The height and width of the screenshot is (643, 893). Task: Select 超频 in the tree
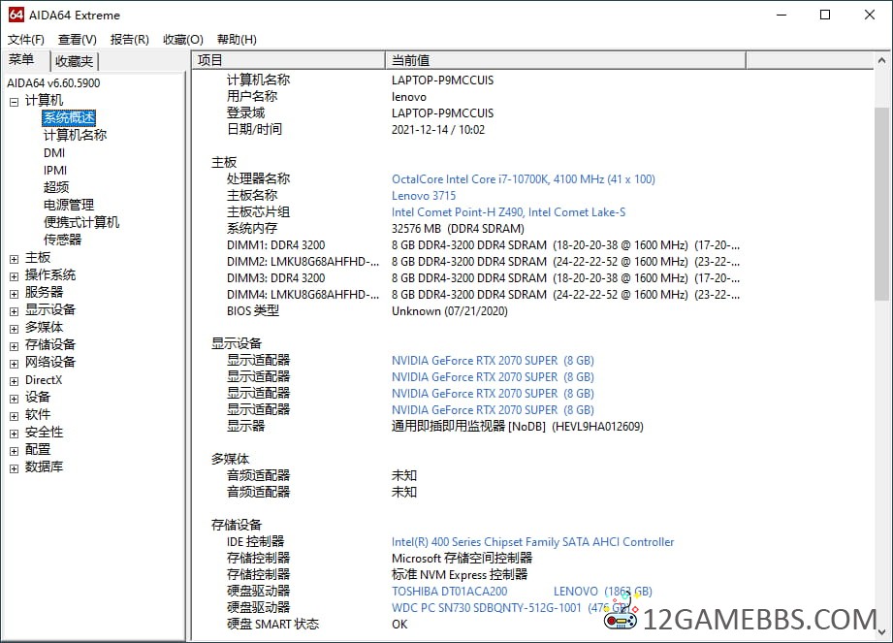pyautogui.click(x=56, y=187)
